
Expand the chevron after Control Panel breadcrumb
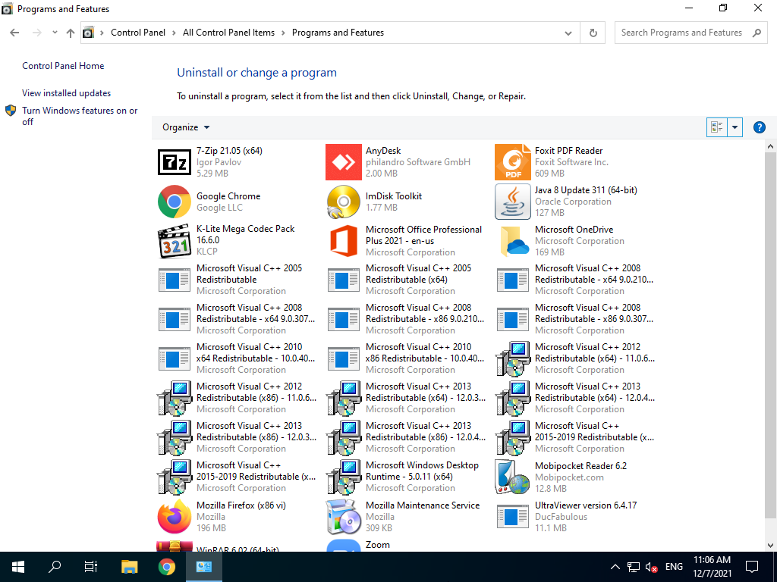click(x=174, y=33)
